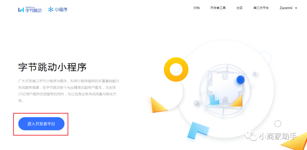Click the paragraph starting 广大开发者以字节小程序为载体
This screenshot has height=150, width=307.
pos(69,91)
